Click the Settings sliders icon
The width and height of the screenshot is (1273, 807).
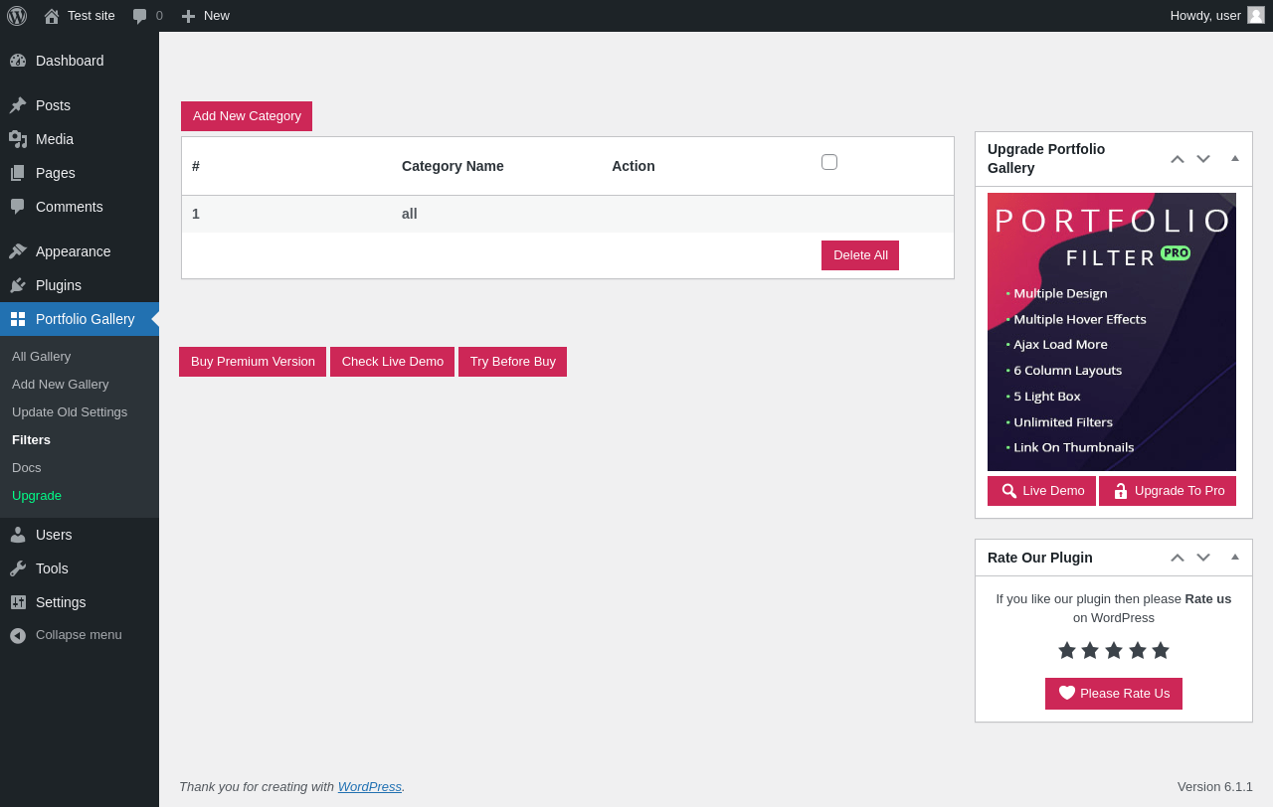click(18, 602)
